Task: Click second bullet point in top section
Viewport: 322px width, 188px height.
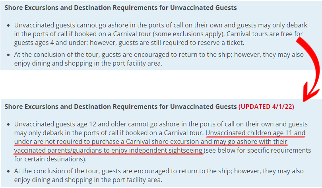Action: pyautogui.click(x=8, y=55)
